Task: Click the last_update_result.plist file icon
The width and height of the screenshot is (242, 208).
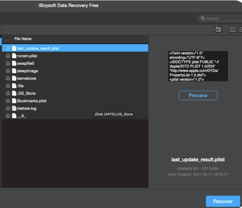Action: (x=14, y=48)
